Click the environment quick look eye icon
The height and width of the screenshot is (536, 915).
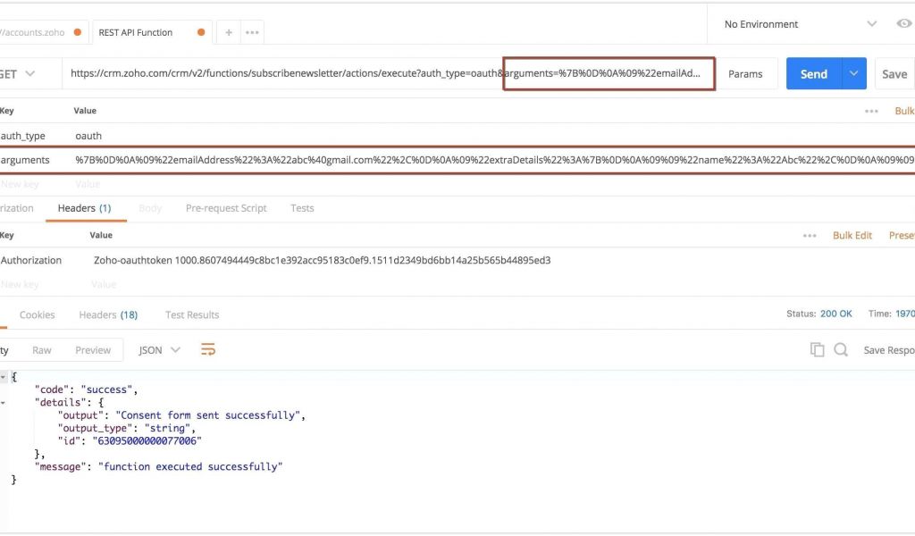tap(903, 24)
